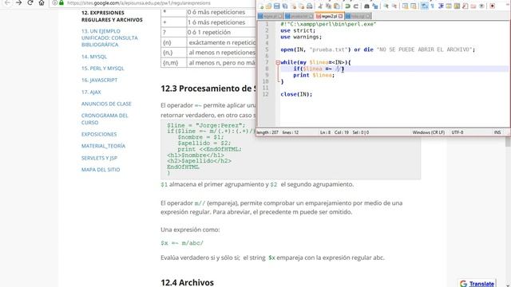The height and width of the screenshot is (287, 511).
Task: Click the Copy icon in Notepad++ toolbar
Action: [328, 6]
